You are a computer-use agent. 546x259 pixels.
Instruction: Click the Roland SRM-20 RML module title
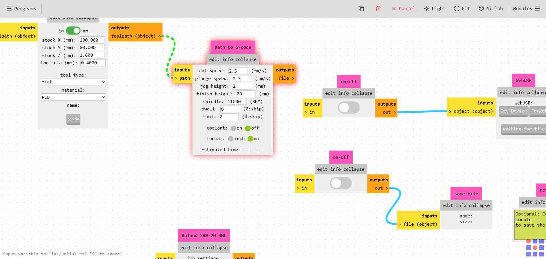tap(204, 236)
